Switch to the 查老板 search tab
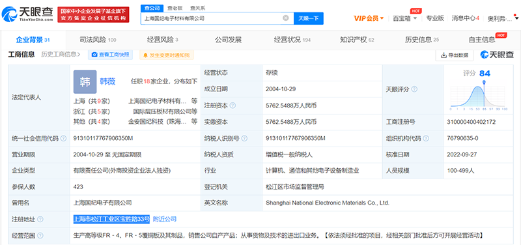 tap(174, 8)
